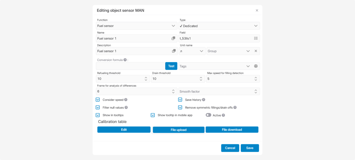Click the File upload button
The image size is (355, 160).
(x=178, y=130)
